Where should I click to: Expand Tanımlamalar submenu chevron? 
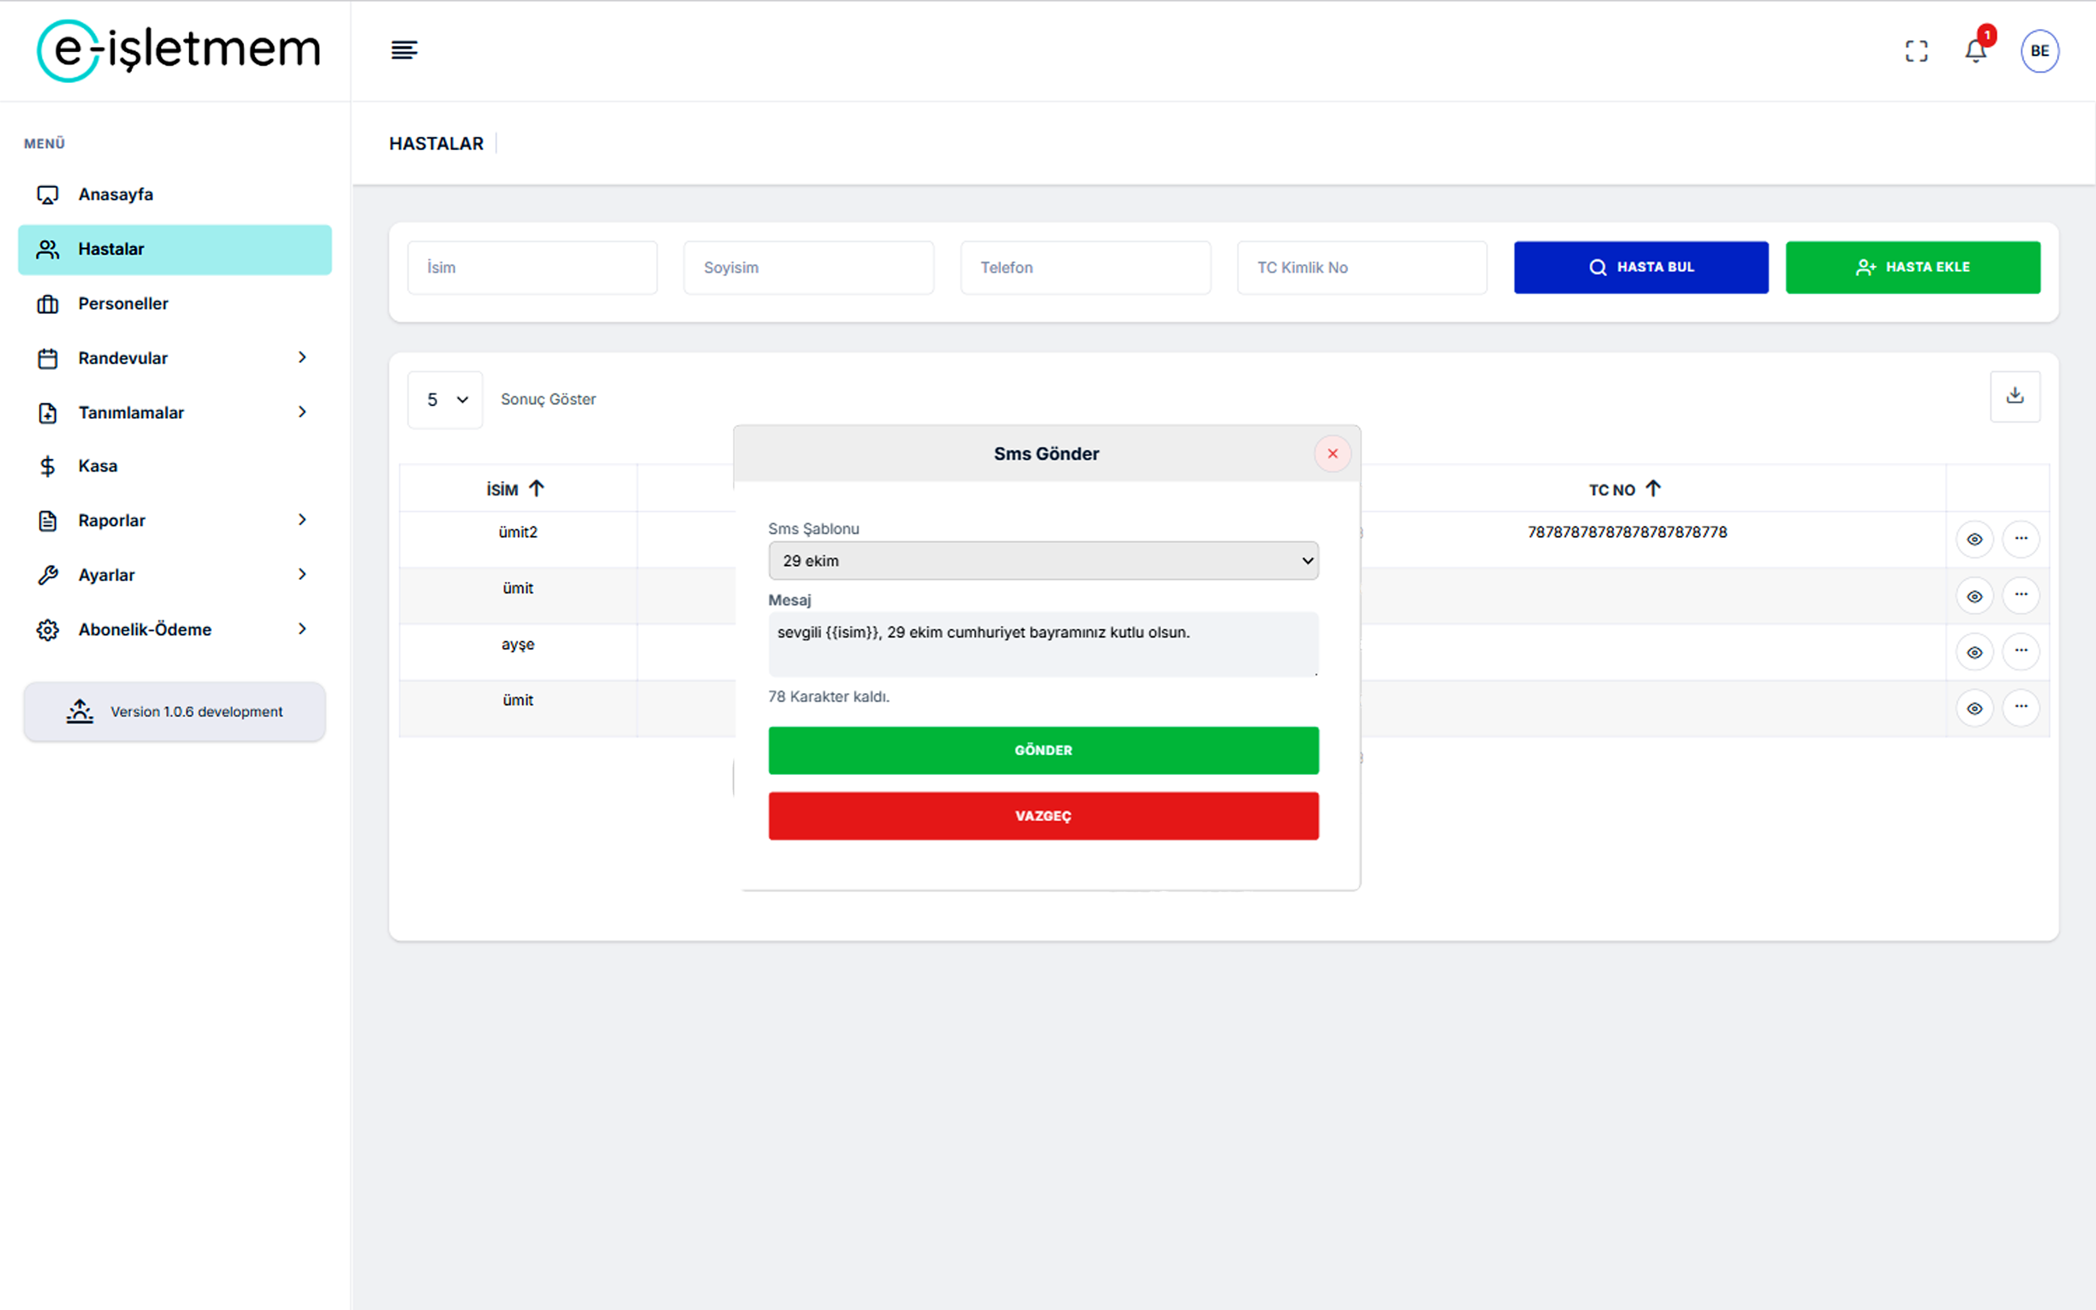(302, 411)
